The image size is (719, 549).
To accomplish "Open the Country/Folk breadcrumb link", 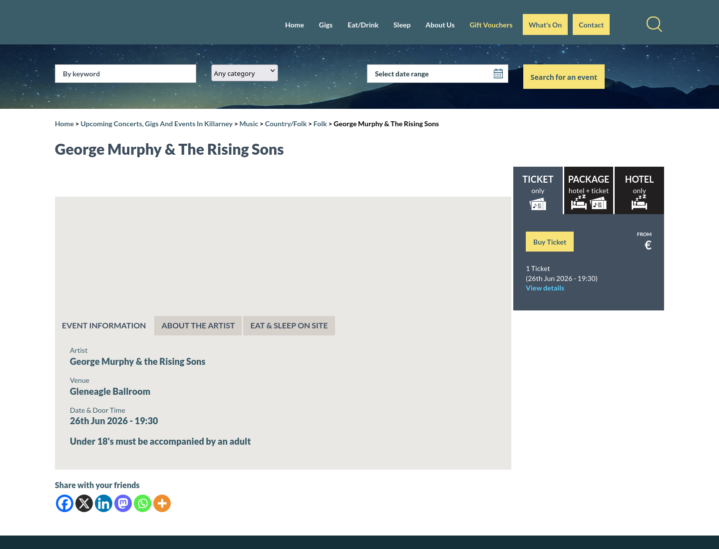I will (x=286, y=124).
